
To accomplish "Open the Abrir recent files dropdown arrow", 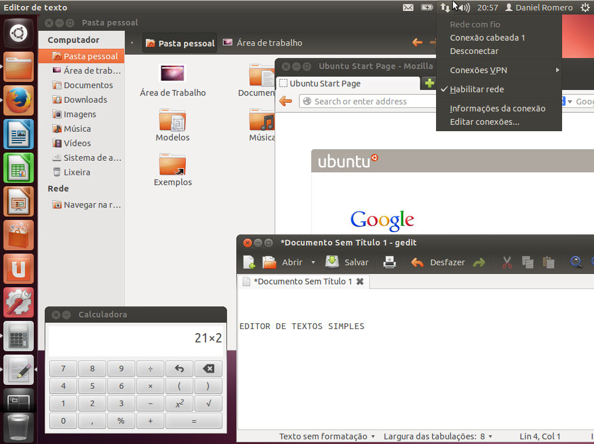I will click(313, 262).
